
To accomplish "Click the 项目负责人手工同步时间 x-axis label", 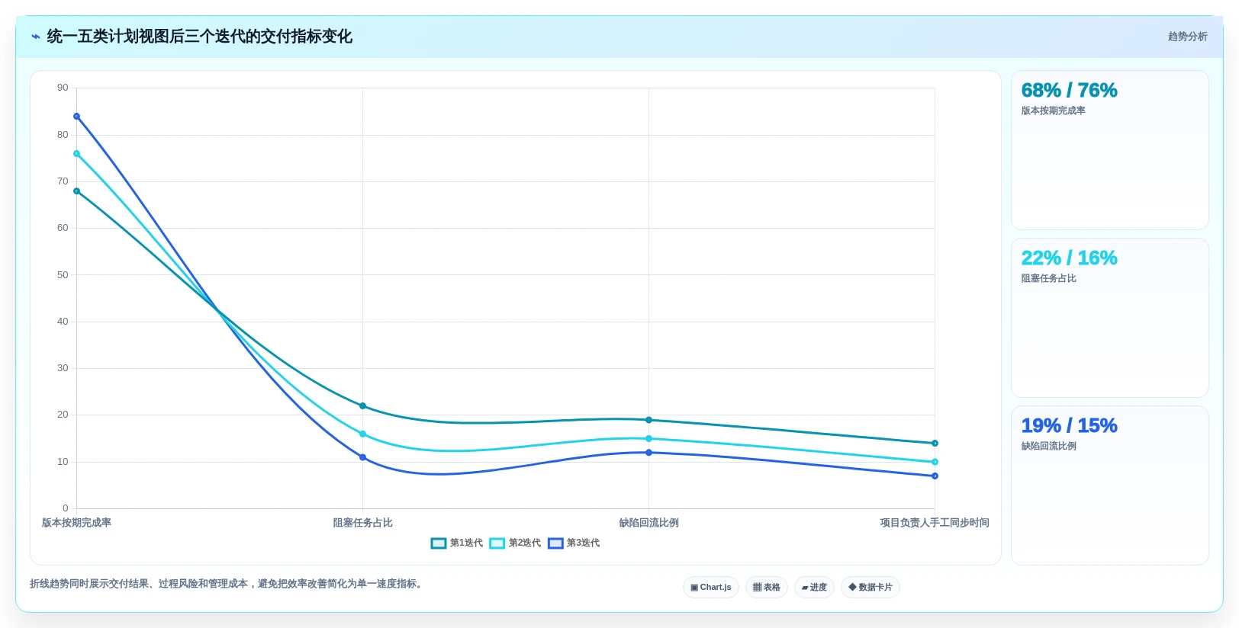I will click(935, 523).
